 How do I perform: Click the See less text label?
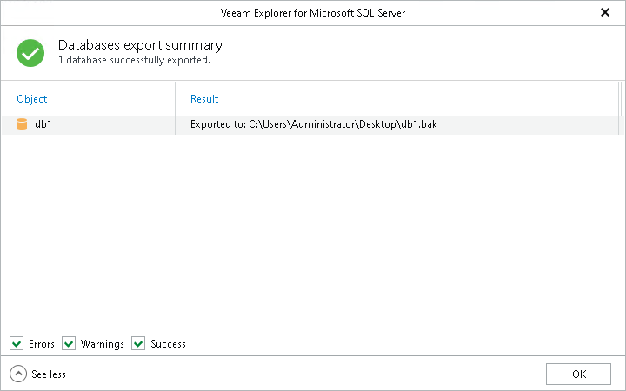49,374
